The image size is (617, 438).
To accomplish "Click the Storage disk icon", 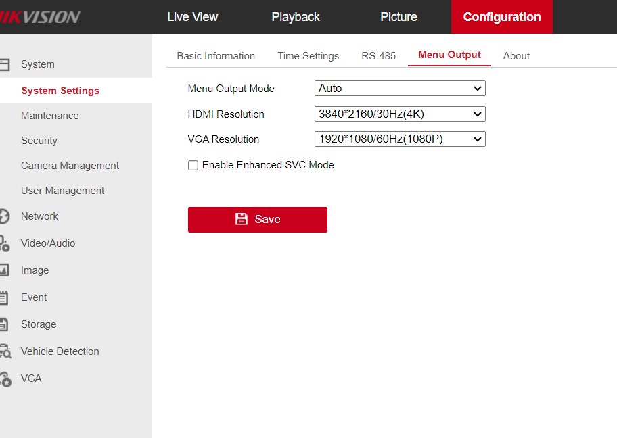I will coord(4,324).
